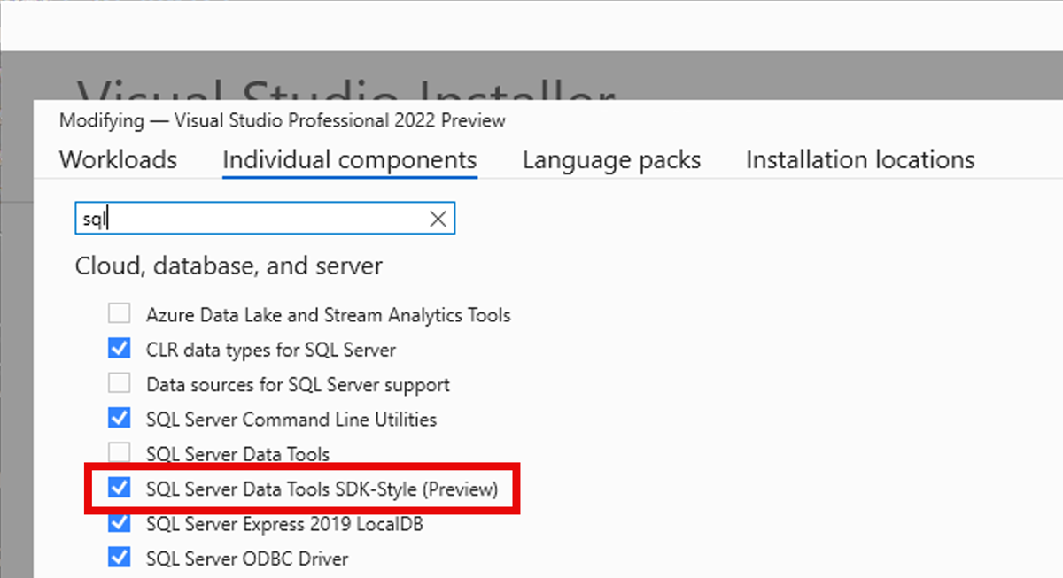Uncheck the SQL Server ODBC Driver component
Image resolution: width=1063 pixels, height=578 pixels.
[119, 559]
